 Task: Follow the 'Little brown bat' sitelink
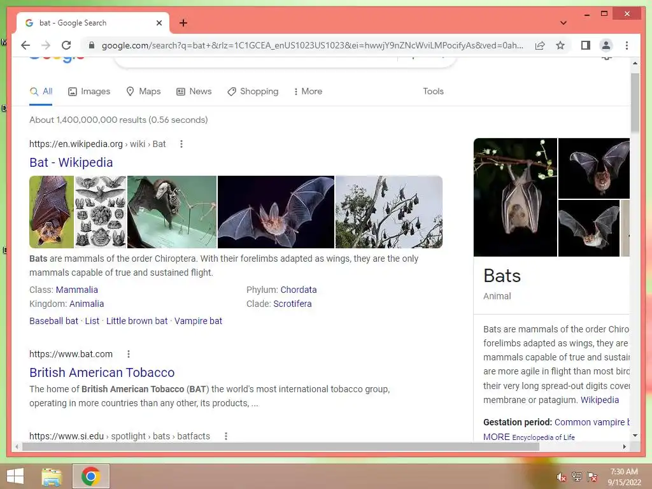(137, 321)
